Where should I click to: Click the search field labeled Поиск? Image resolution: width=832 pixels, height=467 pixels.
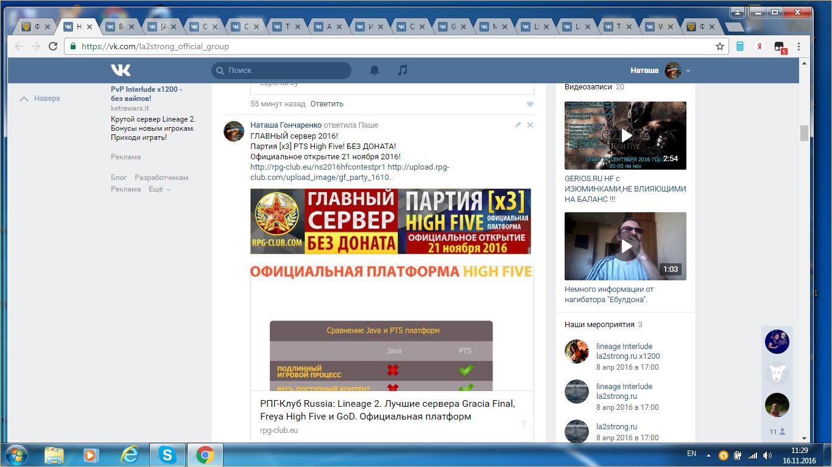pyautogui.click(x=281, y=71)
